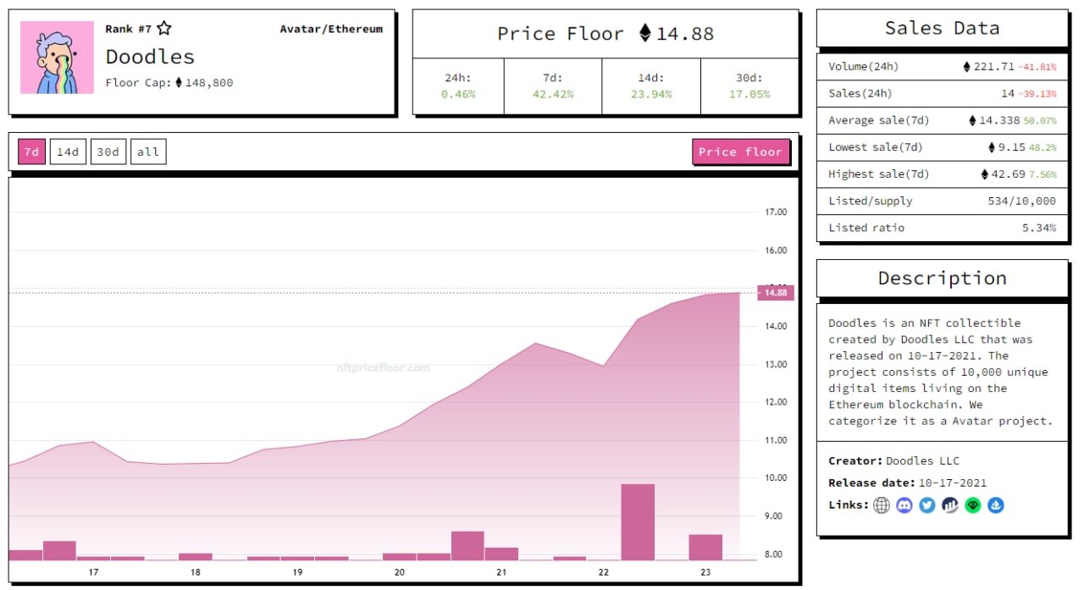Click the date label 23 on the chart axis

click(705, 572)
